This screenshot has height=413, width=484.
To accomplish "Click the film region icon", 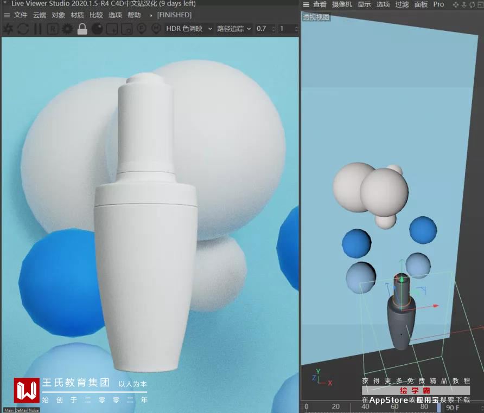I will (x=126, y=29).
